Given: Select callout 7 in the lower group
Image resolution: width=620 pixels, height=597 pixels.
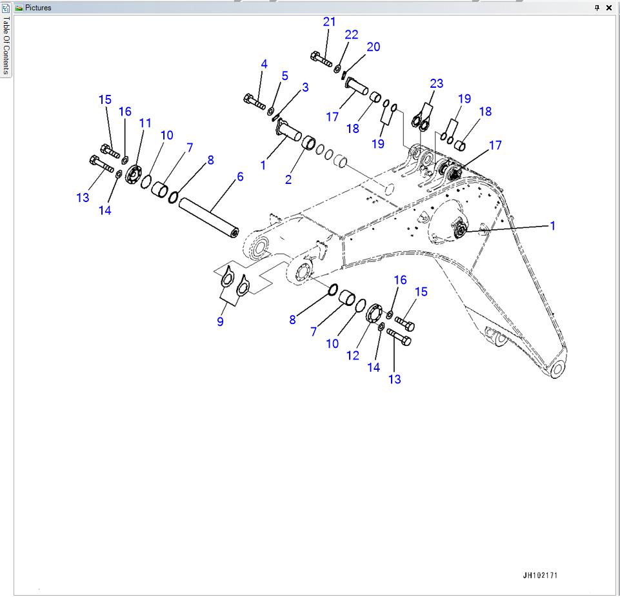Looking at the screenshot, I should coord(314,332).
